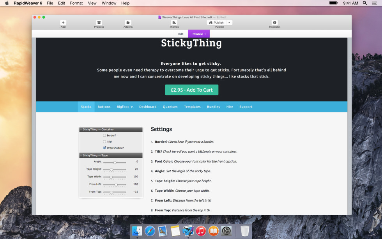The width and height of the screenshot is (382, 239).
Task: Open the Edit menu in the menu bar
Action: pos(62,3)
